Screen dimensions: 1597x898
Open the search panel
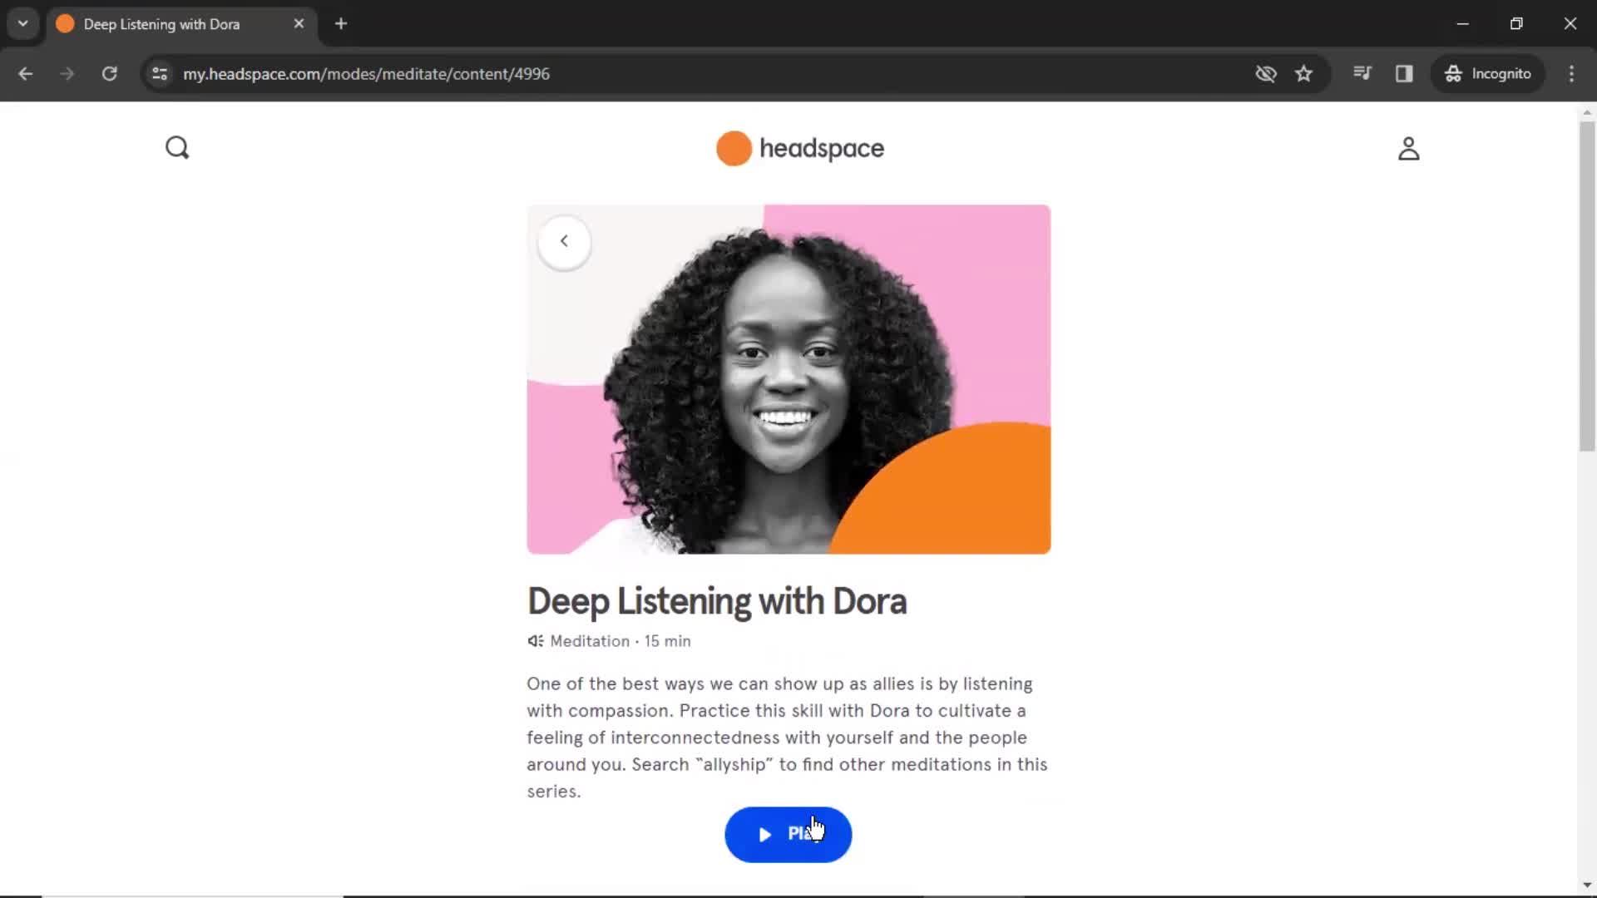click(x=176, y=147)
